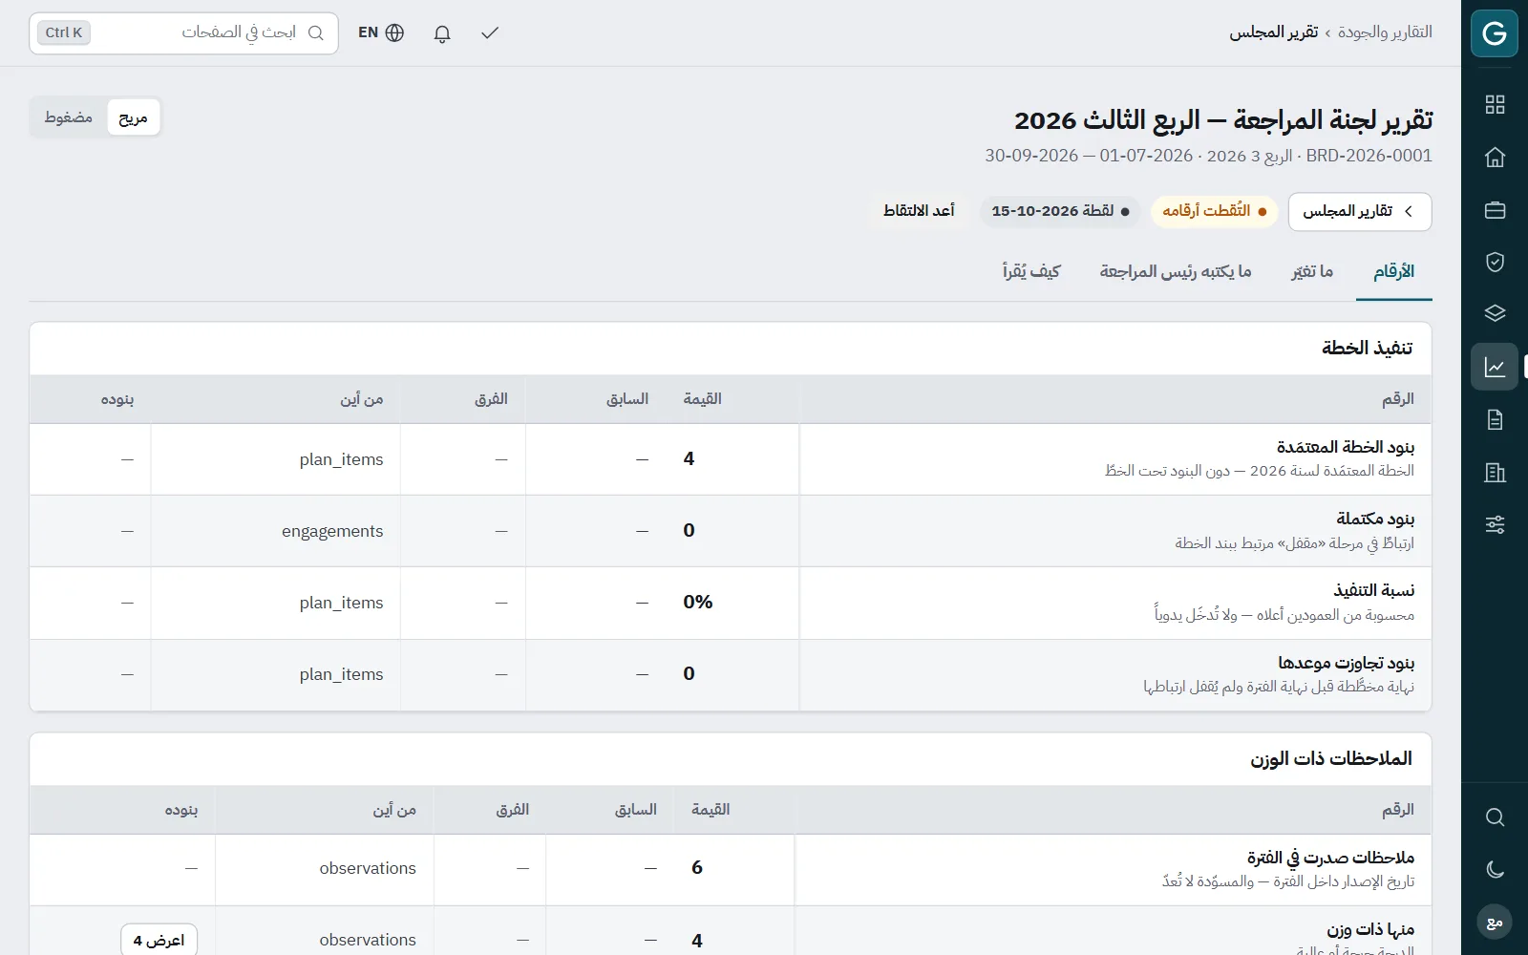
Task: Click the ملاحظات صدرت في الفترة row title
Action: [1330, 858]
